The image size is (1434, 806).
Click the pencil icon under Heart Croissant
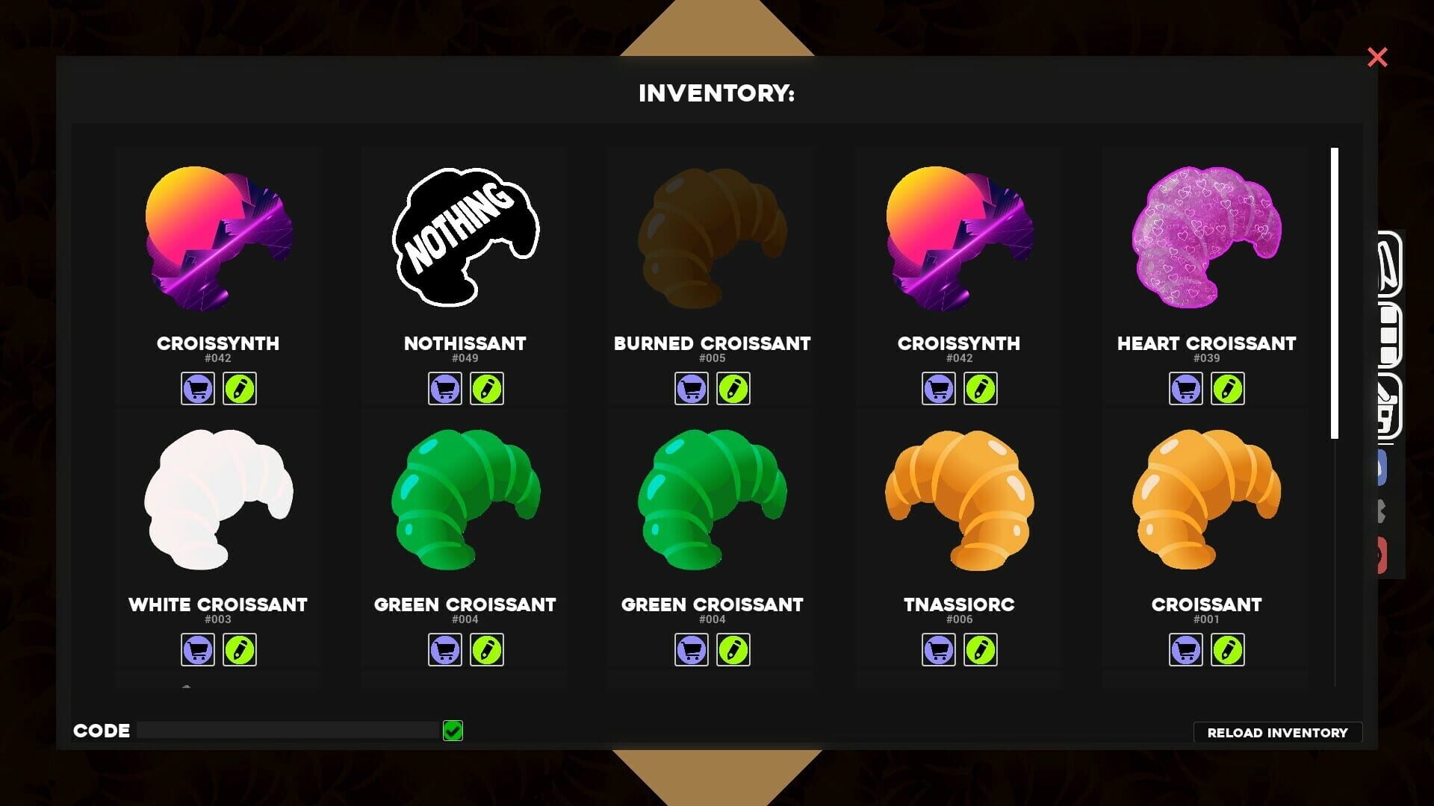point(1228,389)
